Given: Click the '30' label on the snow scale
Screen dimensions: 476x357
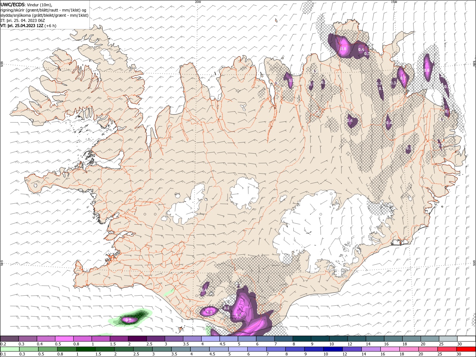Looking at the screenshot, I should coord(459,344).
